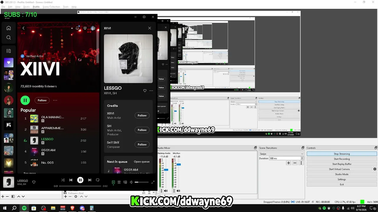Seek within the LESSGO playback progress bar
The image size is (378, 212).
click(80, 186)
